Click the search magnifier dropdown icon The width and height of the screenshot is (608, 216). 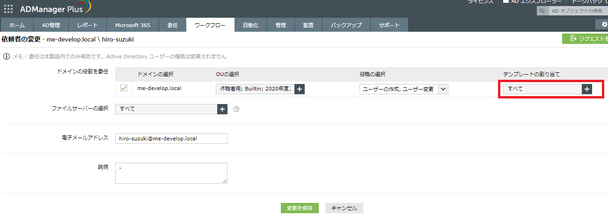pos(542,10)
